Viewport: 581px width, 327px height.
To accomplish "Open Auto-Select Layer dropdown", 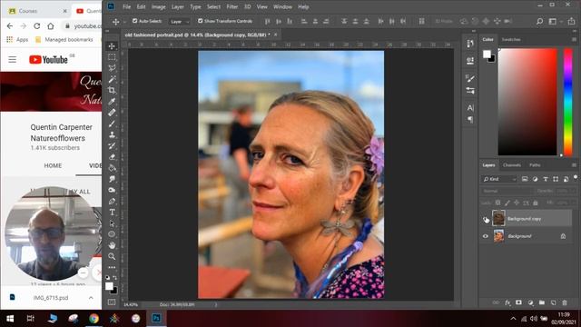I will pos(180,22).
